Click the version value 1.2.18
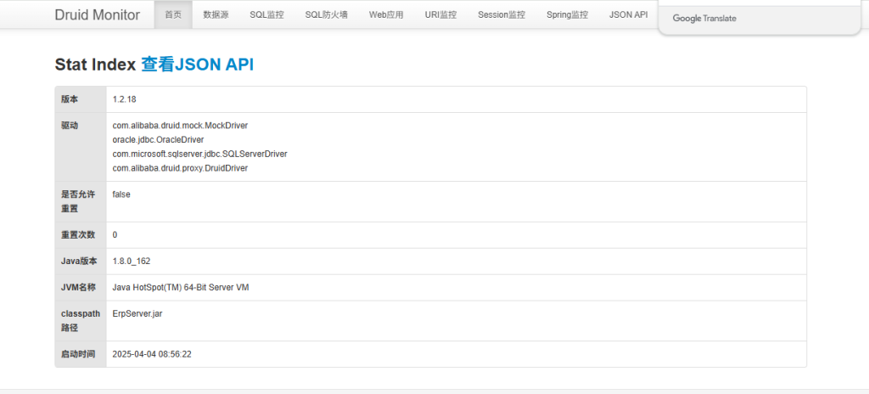Image resolution: width=869 pixels, height=394 pixels. click(x=125, y=99)
